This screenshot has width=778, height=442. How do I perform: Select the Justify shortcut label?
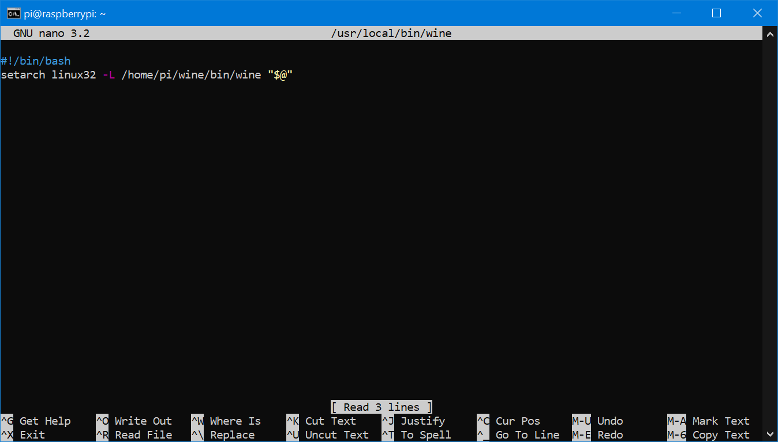(422, 421)
